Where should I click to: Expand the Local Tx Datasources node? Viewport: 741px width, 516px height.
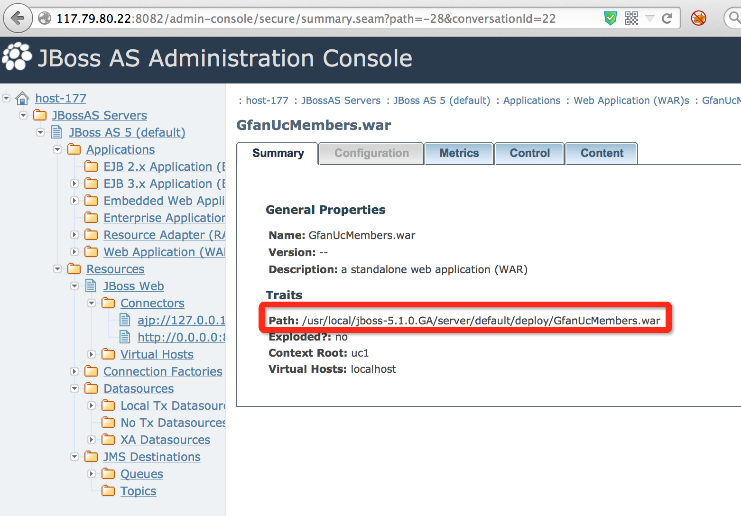[92, 405]
